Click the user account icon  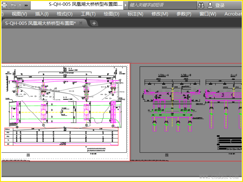click(210, 5)
